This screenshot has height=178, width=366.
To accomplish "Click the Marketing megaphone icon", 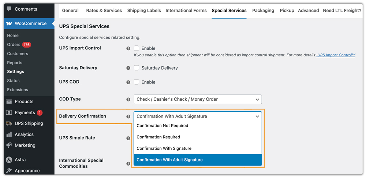I will point(9,145).
